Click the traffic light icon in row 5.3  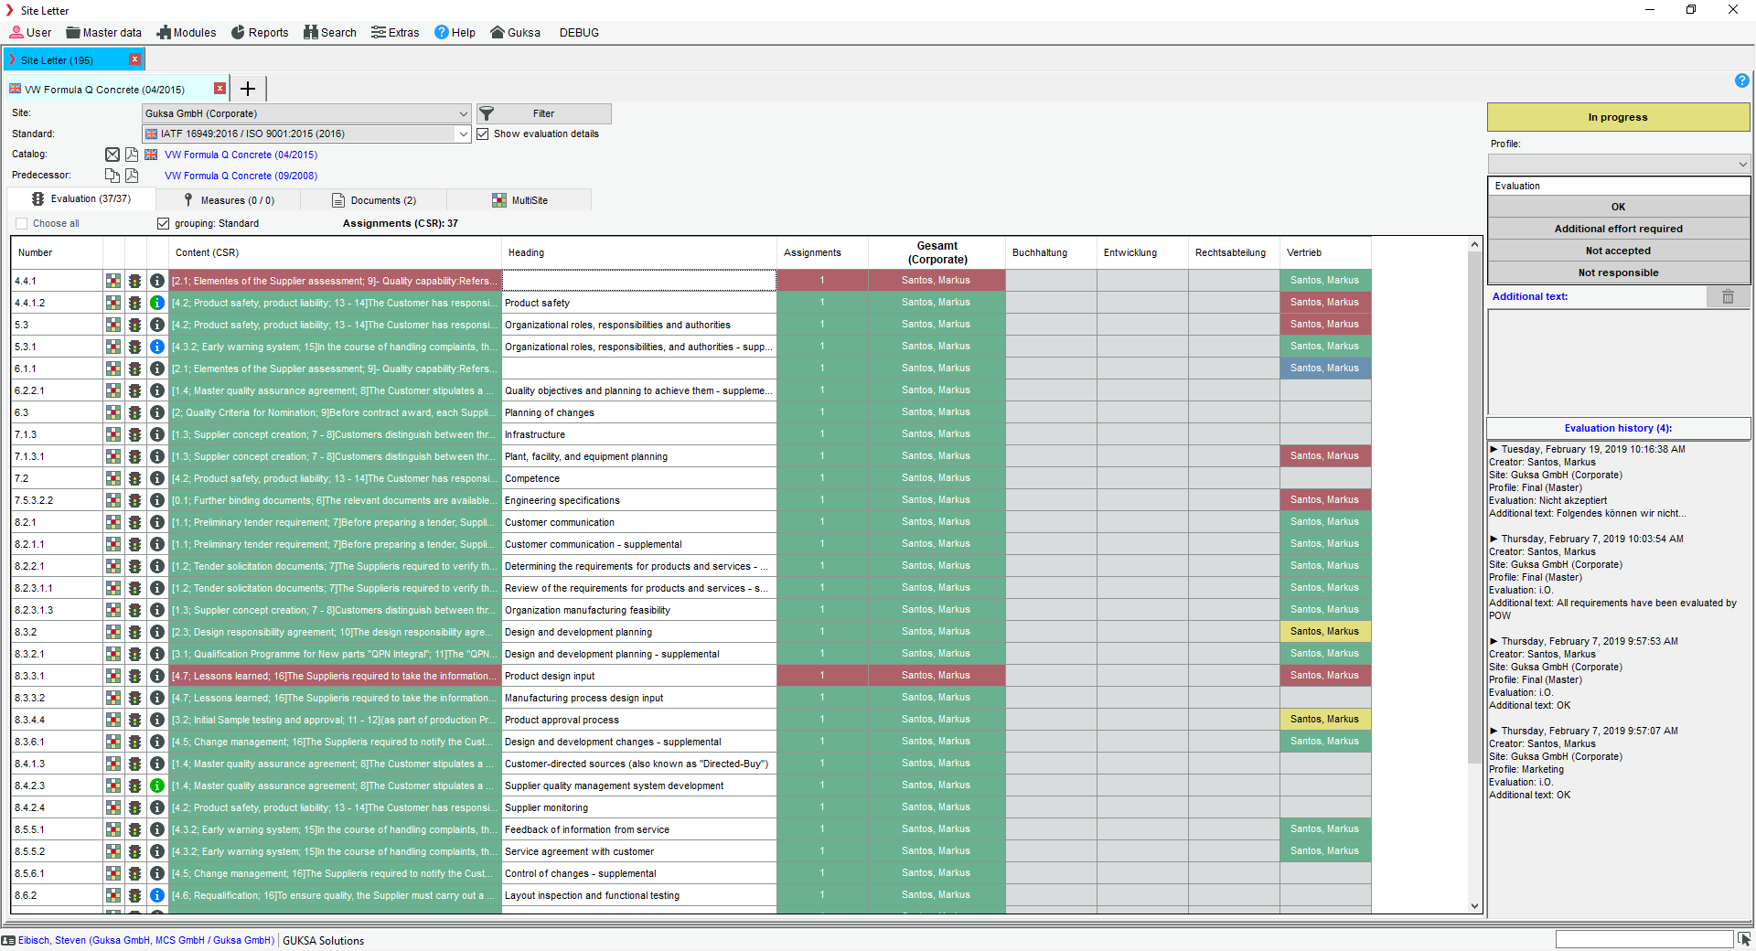(135, 325)
